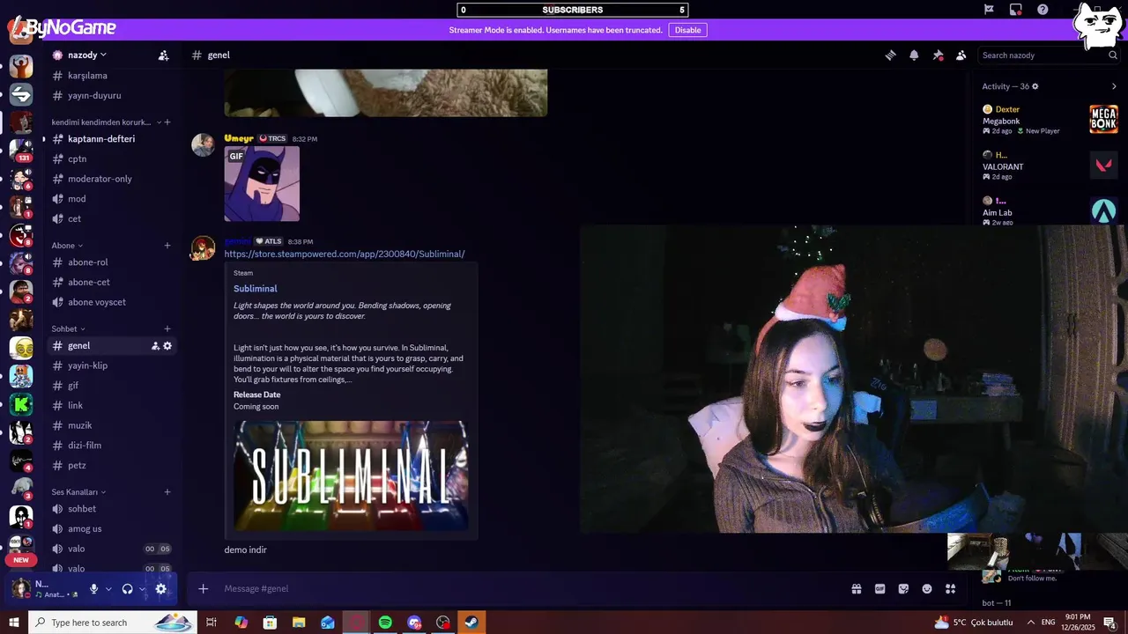Open the Batman GIF from Umeyr
Viewport: 1128px width, 634px height.
point(262,184)
